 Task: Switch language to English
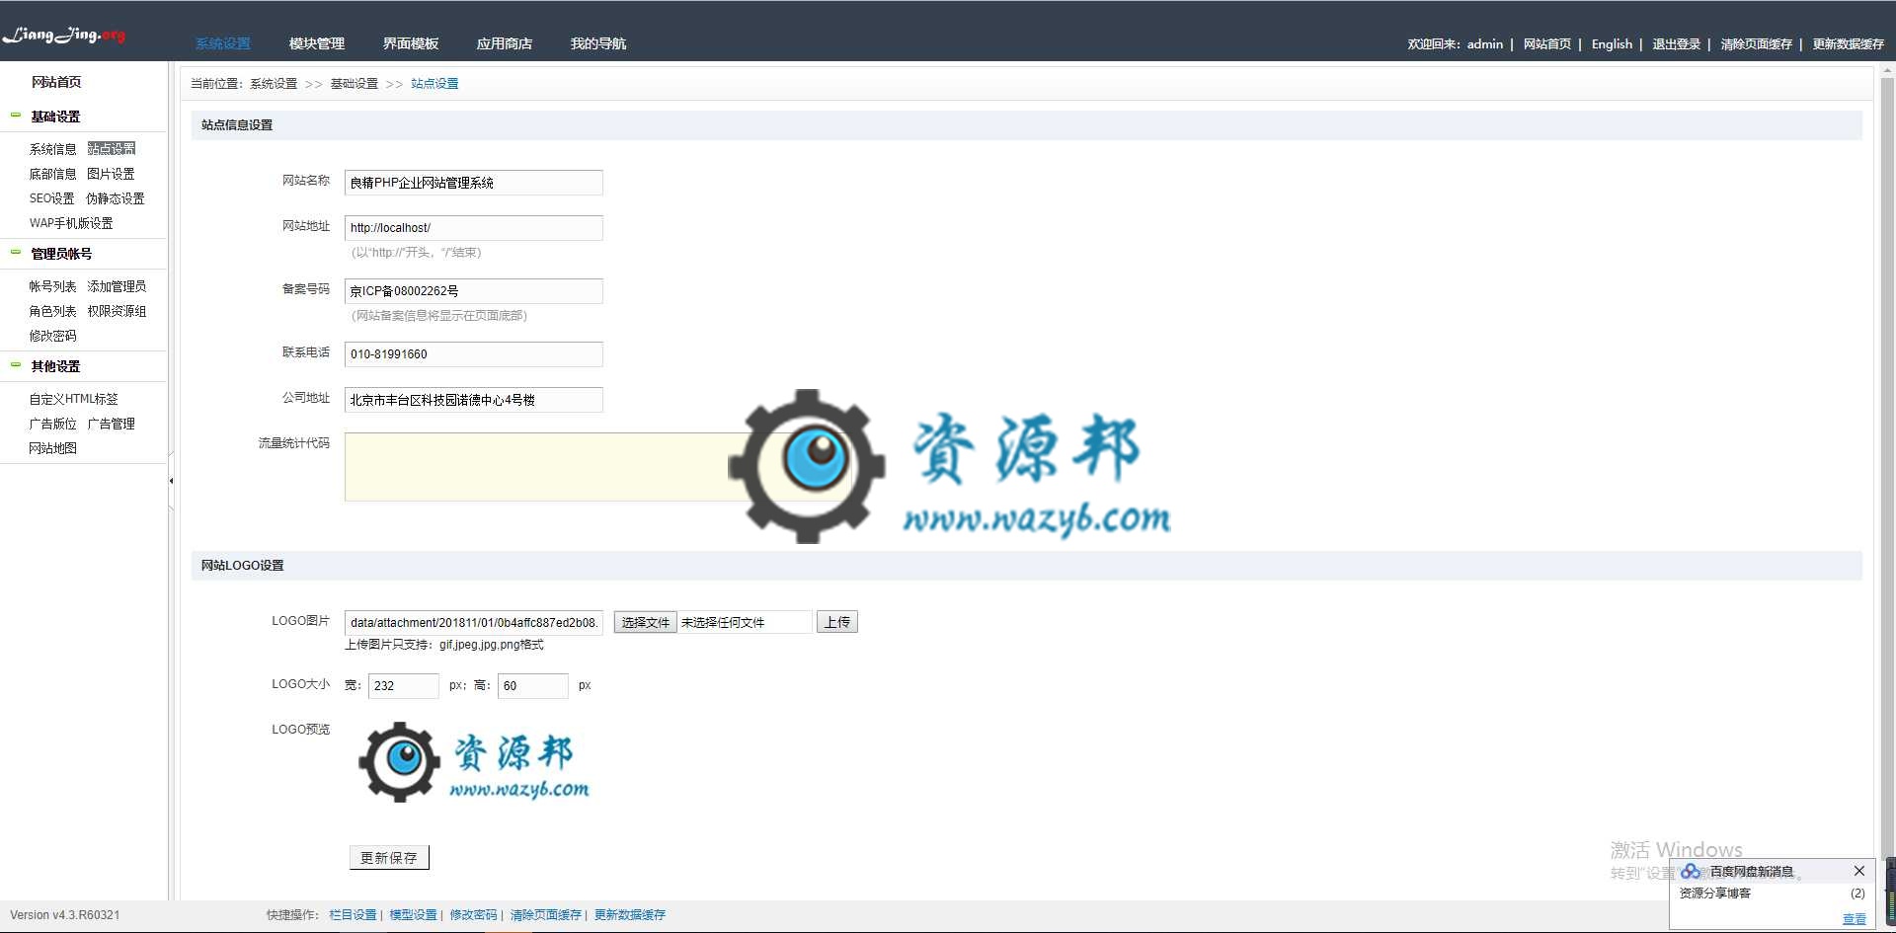point(1612,43)
